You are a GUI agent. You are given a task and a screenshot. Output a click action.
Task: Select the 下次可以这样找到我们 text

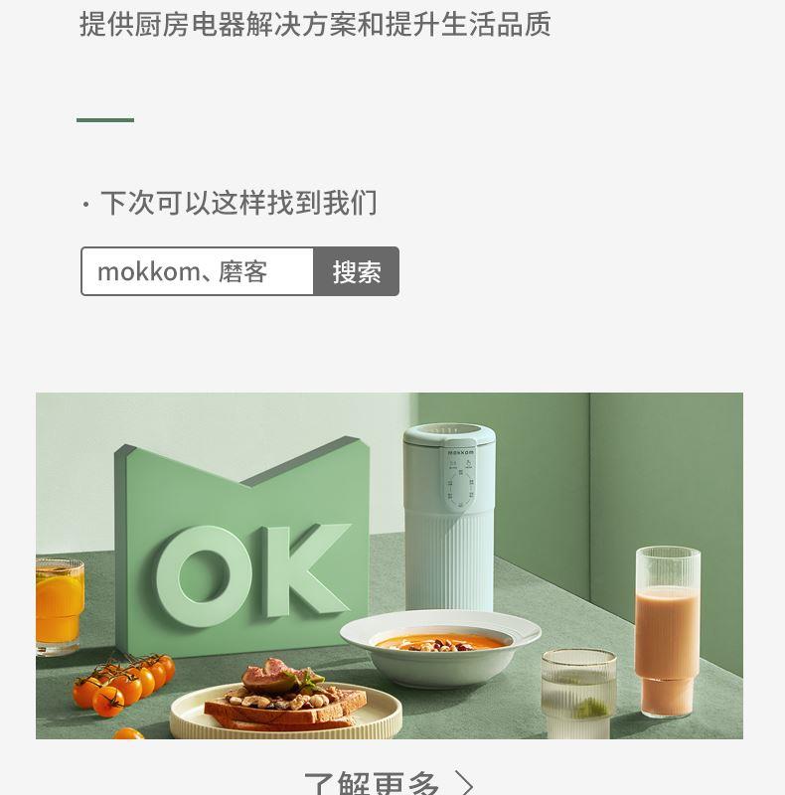[x=238, y=203]
